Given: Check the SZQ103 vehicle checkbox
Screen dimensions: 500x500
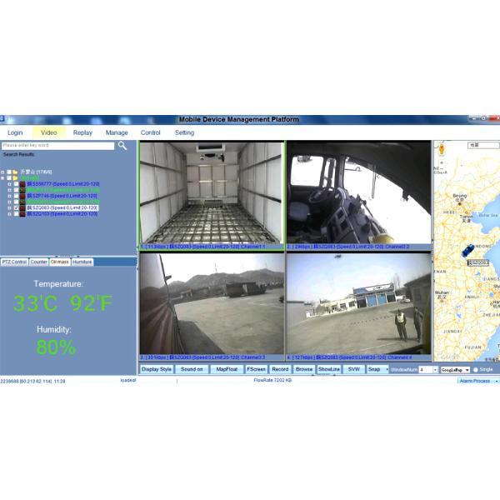Looking at the screenshot, I should [16, 214].
